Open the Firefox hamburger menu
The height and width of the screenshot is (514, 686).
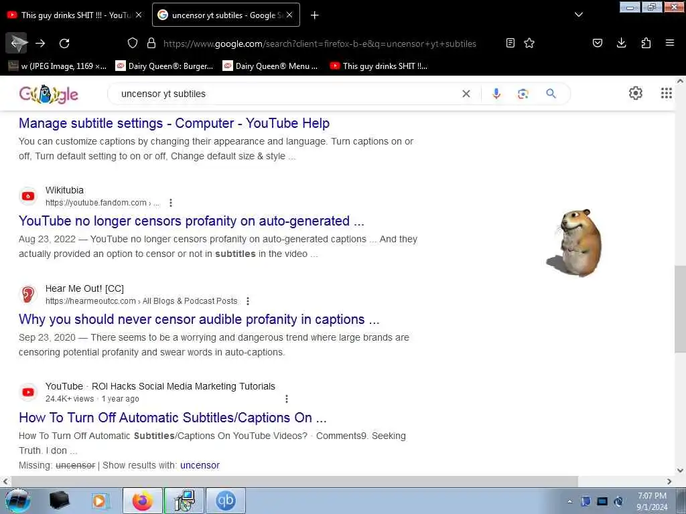[x=669, y=43]
